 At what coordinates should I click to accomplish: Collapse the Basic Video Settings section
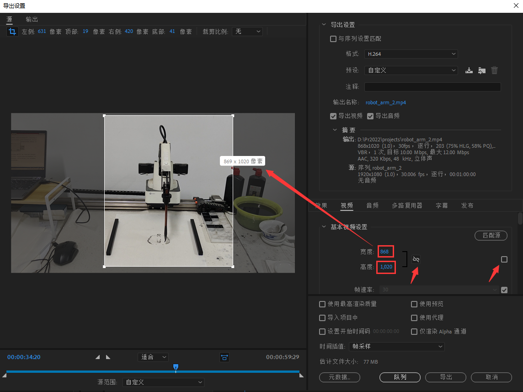[324, 227]
